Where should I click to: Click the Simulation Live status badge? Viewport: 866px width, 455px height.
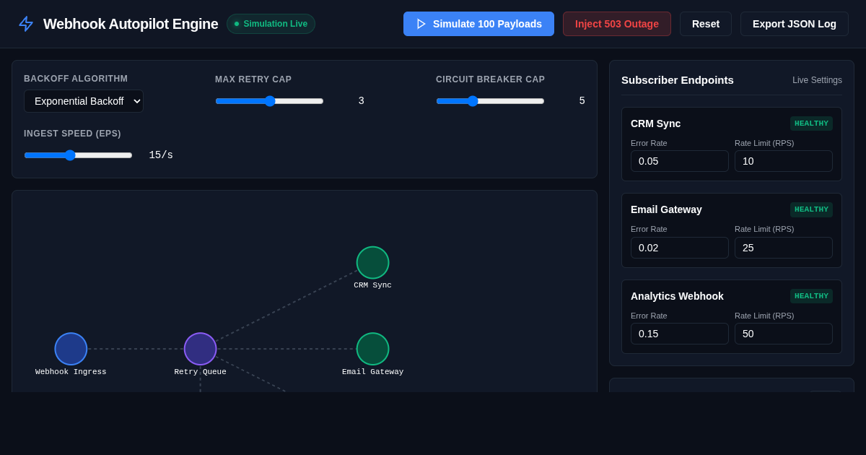pos(271,24)
